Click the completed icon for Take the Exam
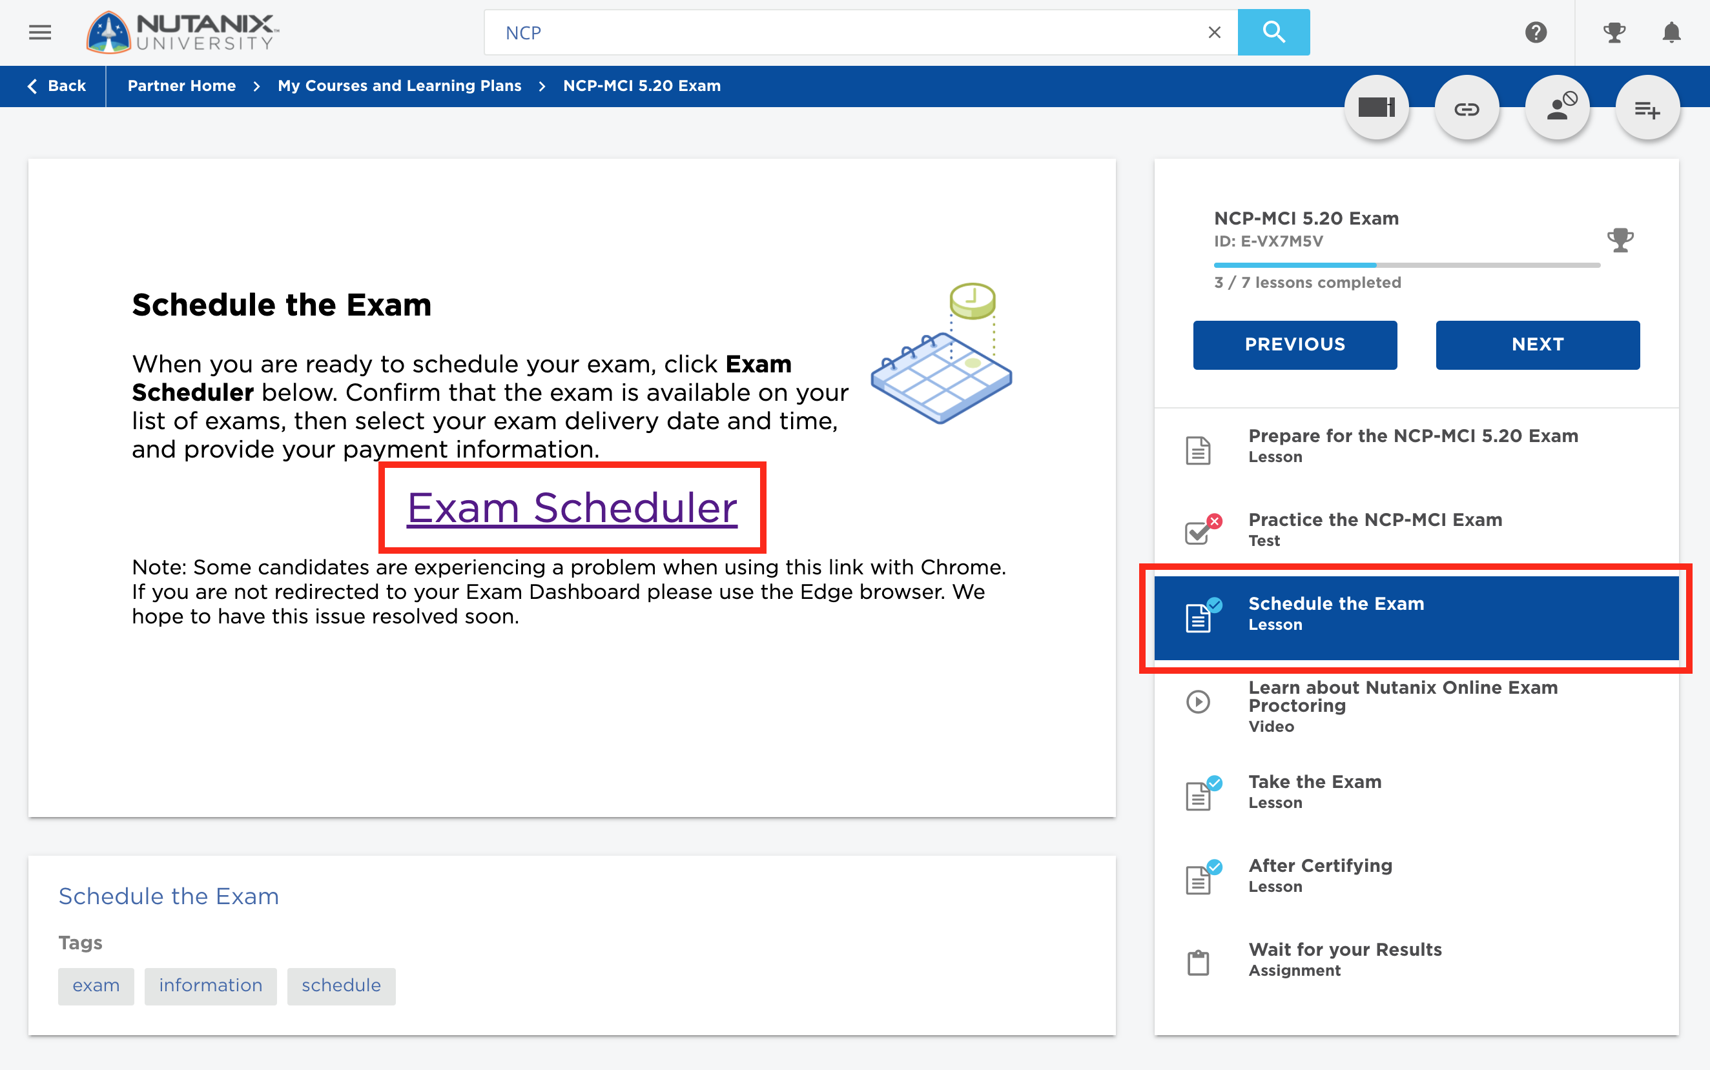Image resolution: width=1710 pixels, height=1070 pixels. click(x=1202, y=792)
